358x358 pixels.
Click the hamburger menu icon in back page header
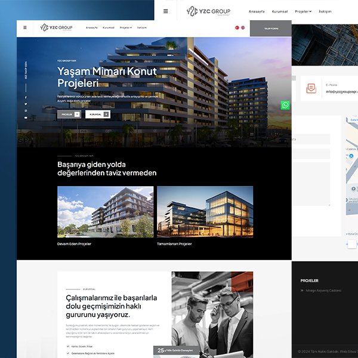pyautogui.click(x=166, y=11)
